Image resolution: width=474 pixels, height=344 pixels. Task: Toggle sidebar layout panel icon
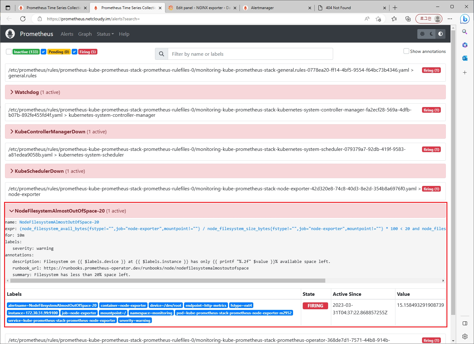click(465, 323)
